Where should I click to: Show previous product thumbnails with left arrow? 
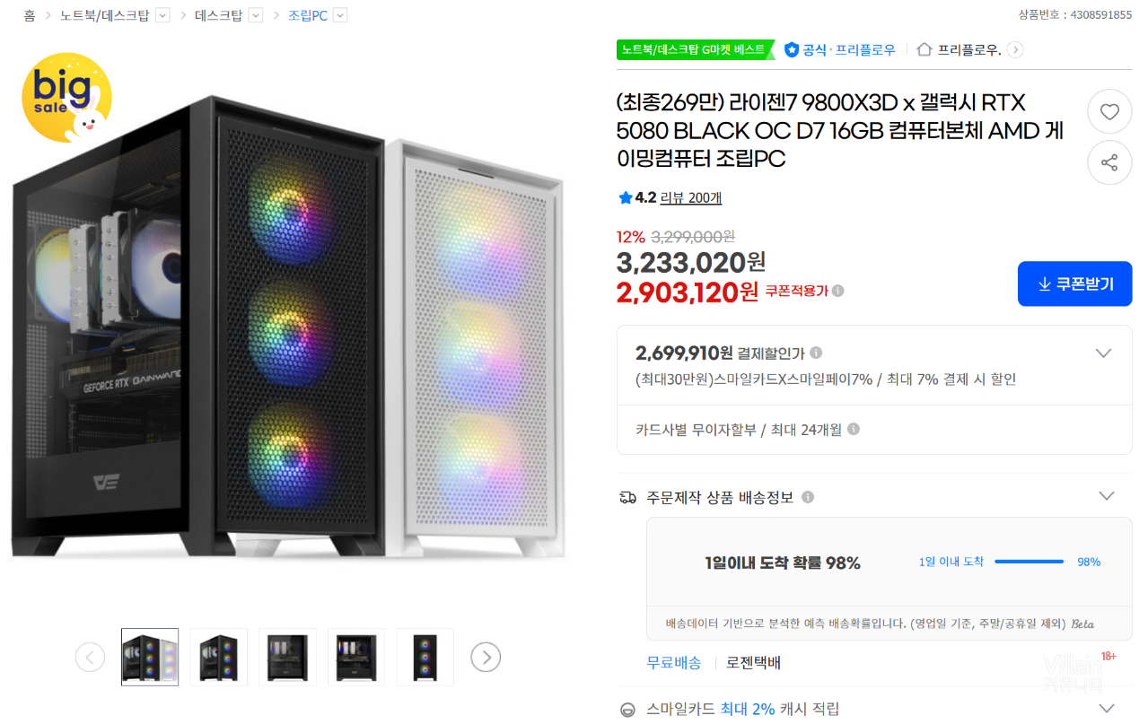(x=90, y=658)
